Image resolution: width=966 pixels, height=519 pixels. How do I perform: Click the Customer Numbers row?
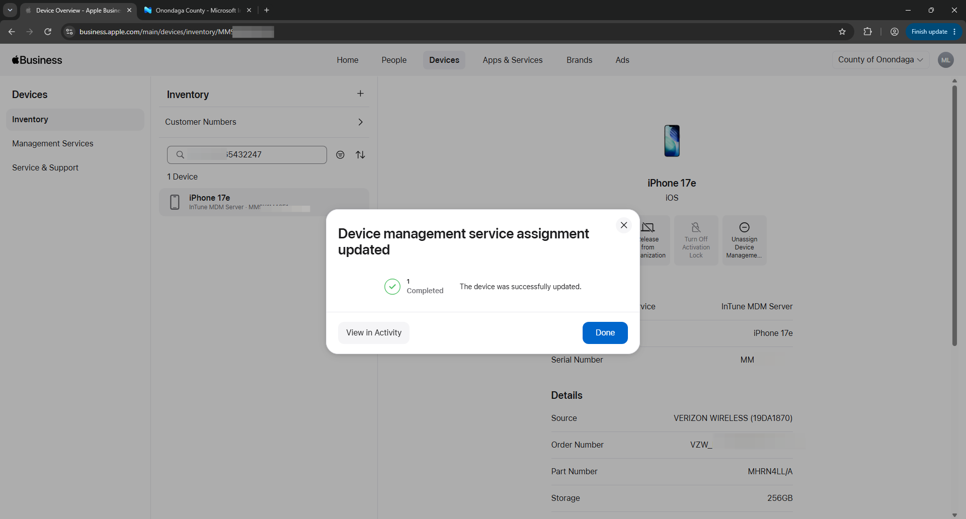click(x=264, y=122)
